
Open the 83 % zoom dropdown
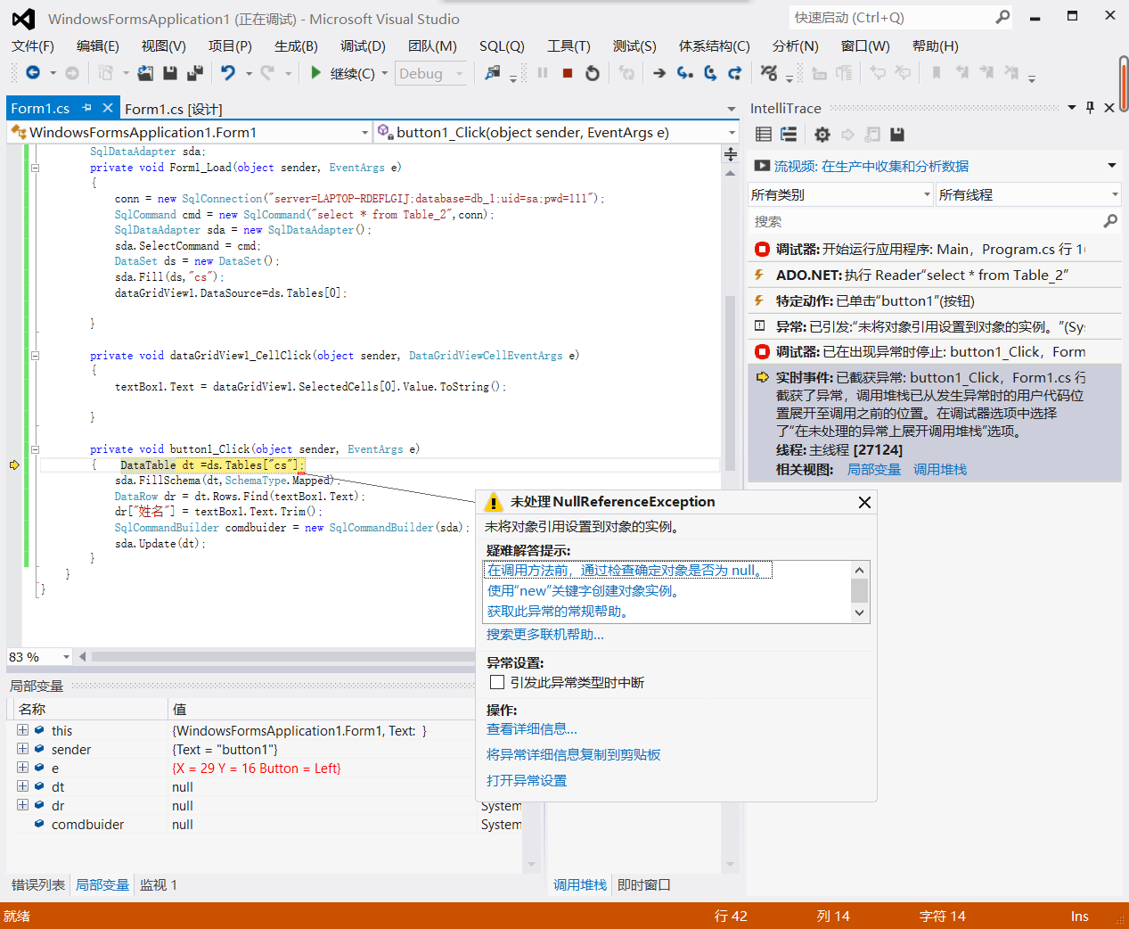[x=66, y=657]
